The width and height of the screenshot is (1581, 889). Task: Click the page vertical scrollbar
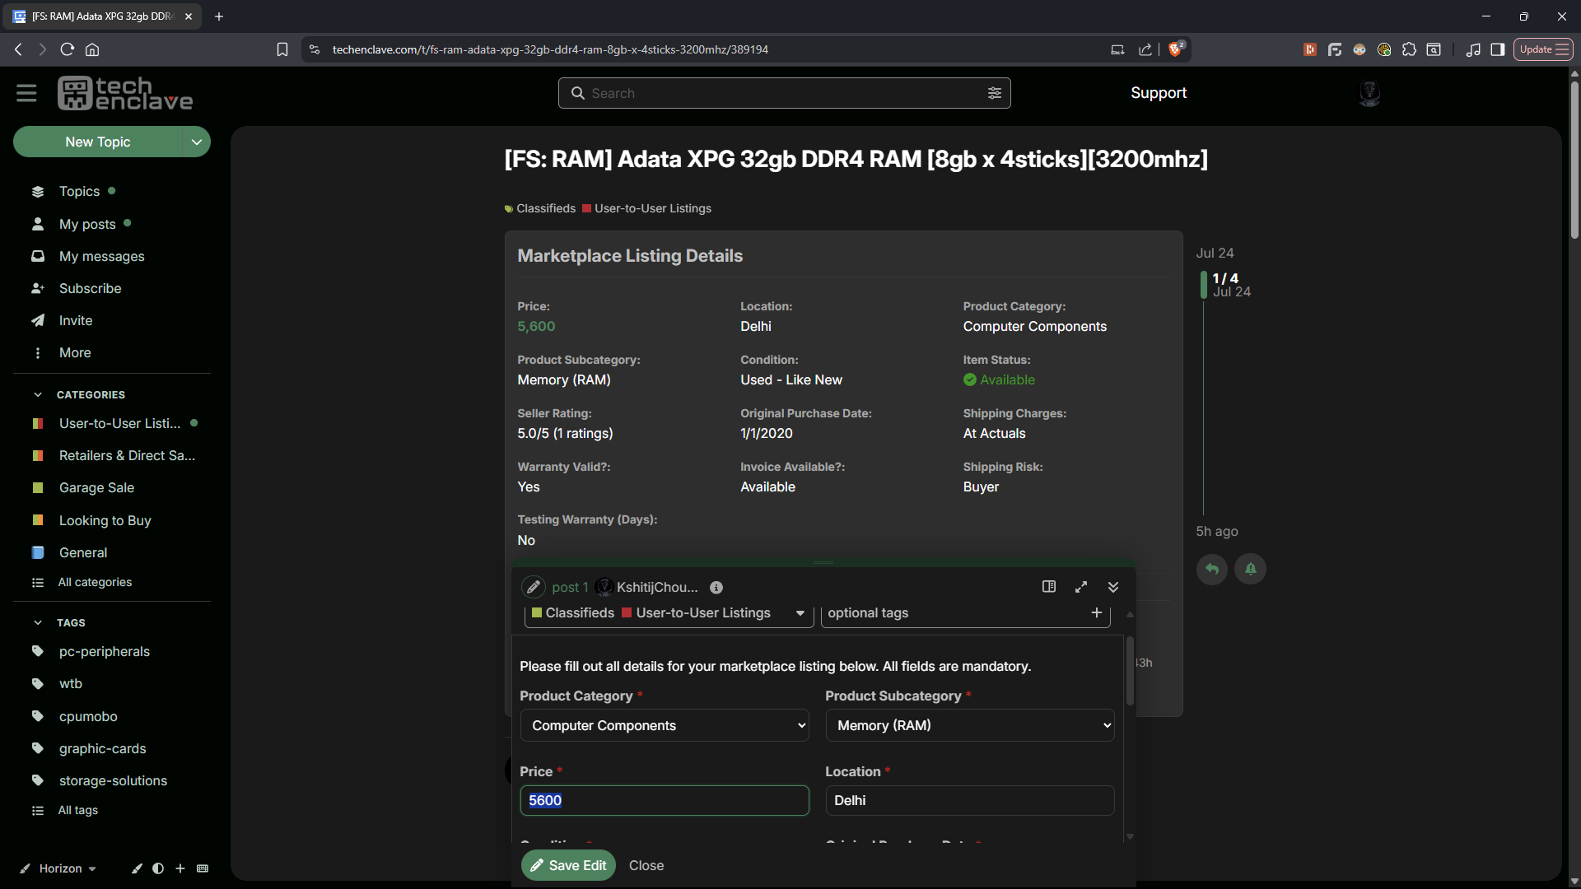pyautogui.click(x=1574, y=161)
